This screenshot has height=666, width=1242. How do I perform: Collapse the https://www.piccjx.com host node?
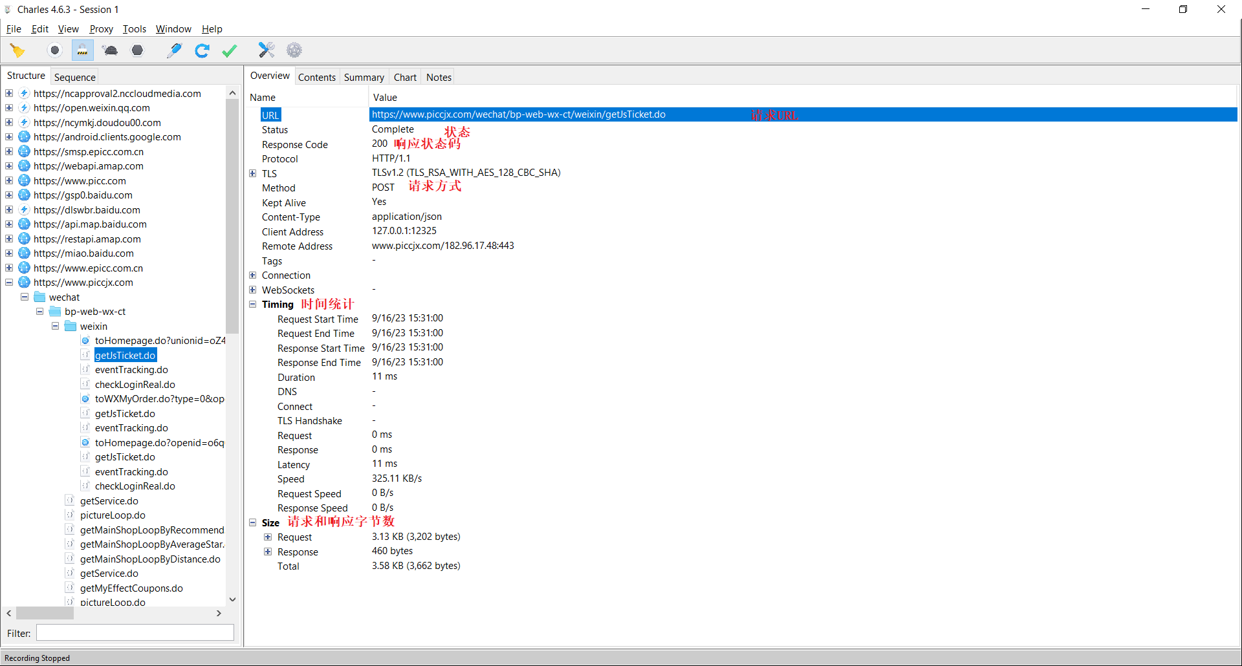point(9,283)
